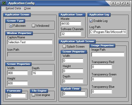Select the Screen Properties Depth field showing 16
The image size is (132, 105).
pyautogui.click(x=42, y=73)
